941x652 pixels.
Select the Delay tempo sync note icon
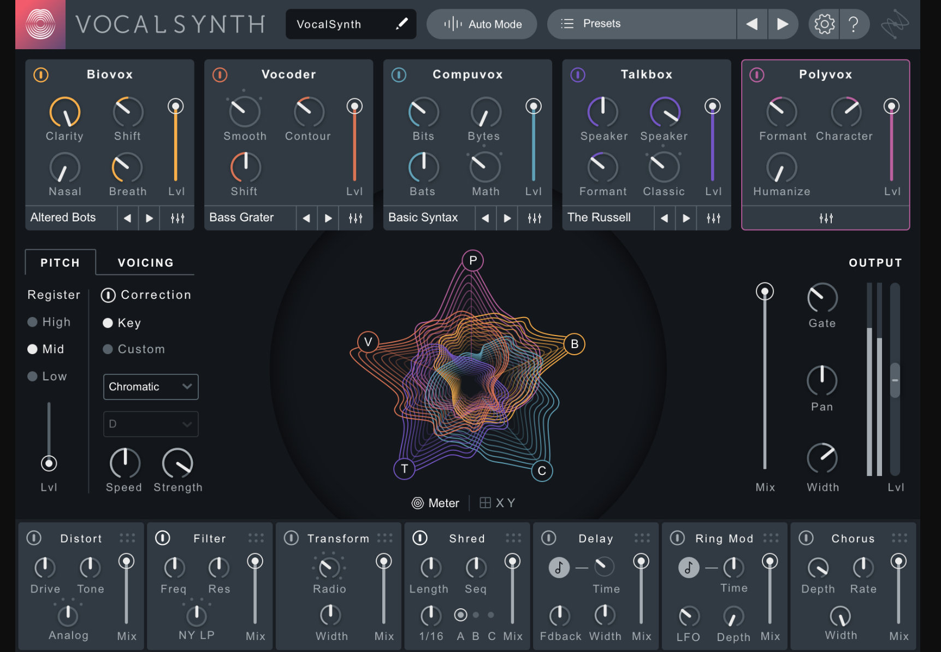559,568
